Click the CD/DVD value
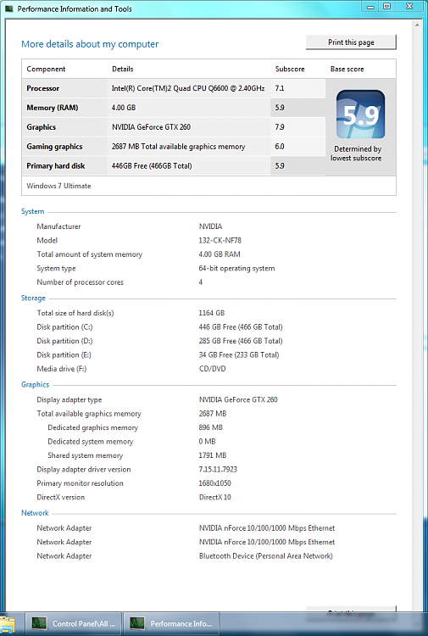428x636 pixels. 213,369
